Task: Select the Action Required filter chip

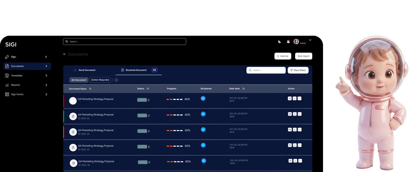Action: click(100, 80)
